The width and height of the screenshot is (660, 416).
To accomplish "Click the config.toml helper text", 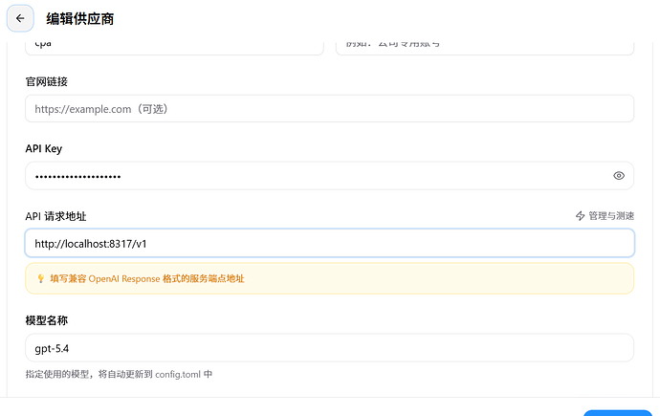I will [x=119, y=374].
